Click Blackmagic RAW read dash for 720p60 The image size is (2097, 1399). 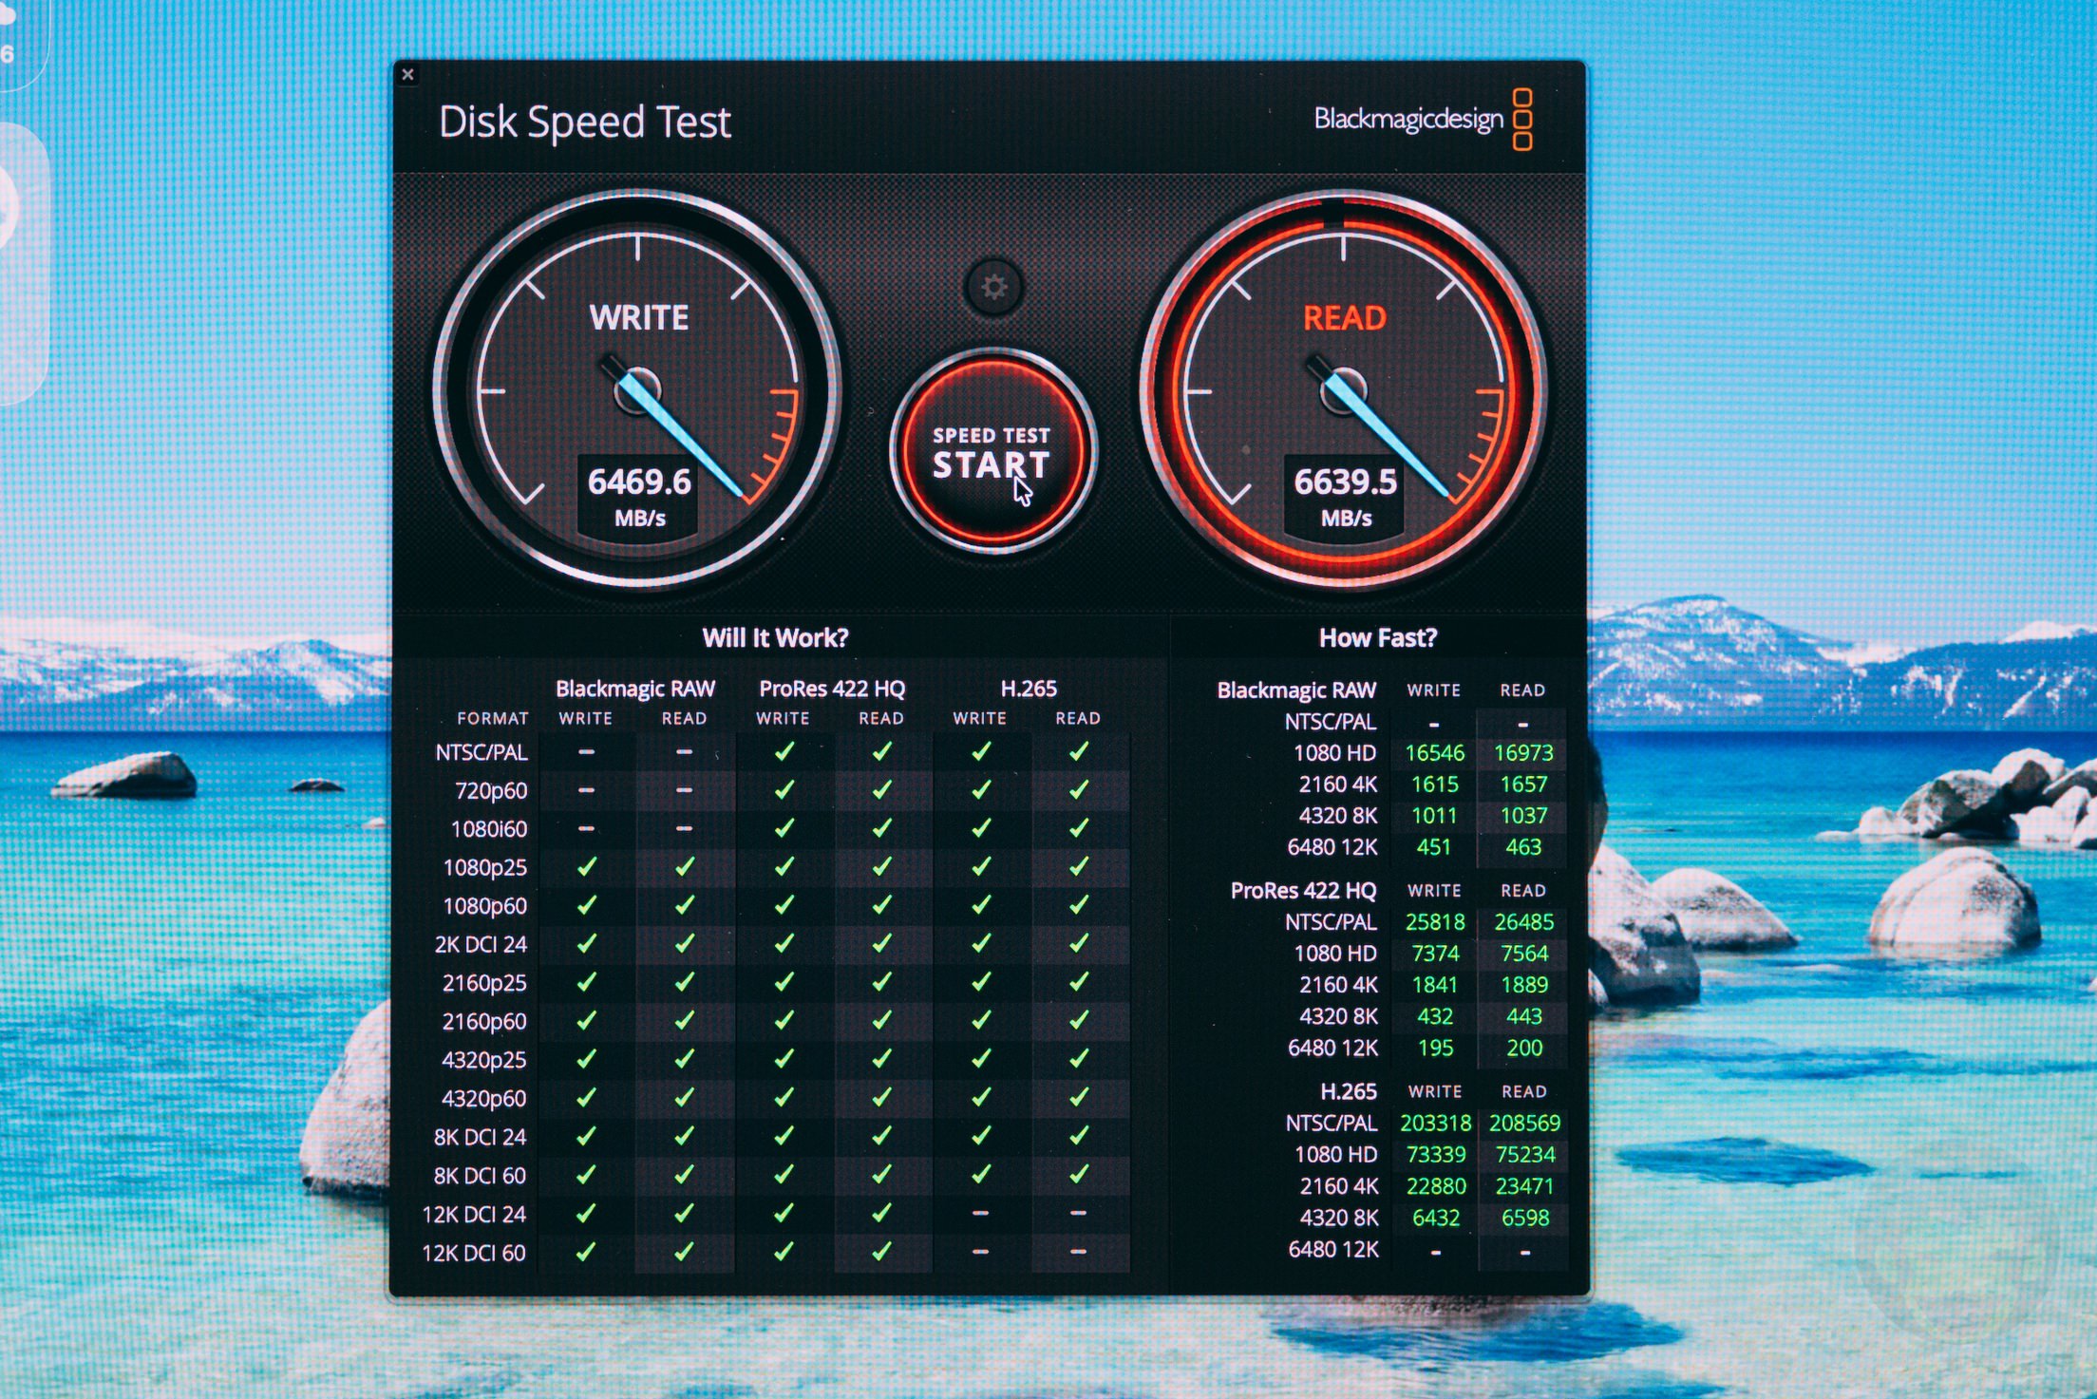(x=684, y=790)
